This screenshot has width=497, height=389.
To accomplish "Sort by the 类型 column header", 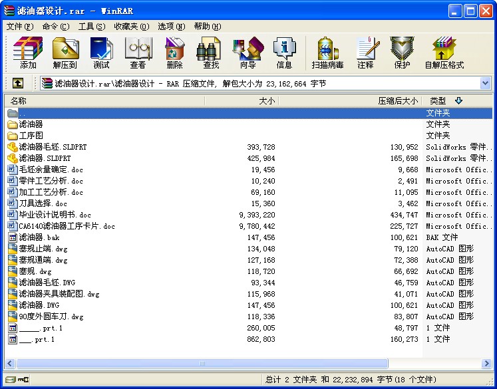I will point(457,100).
